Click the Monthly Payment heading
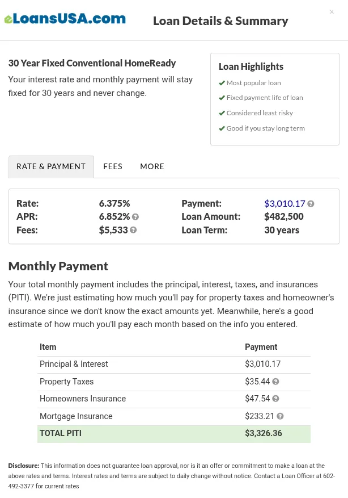The width and height of the screenshot is (348, 498). (x=58, y=266)
